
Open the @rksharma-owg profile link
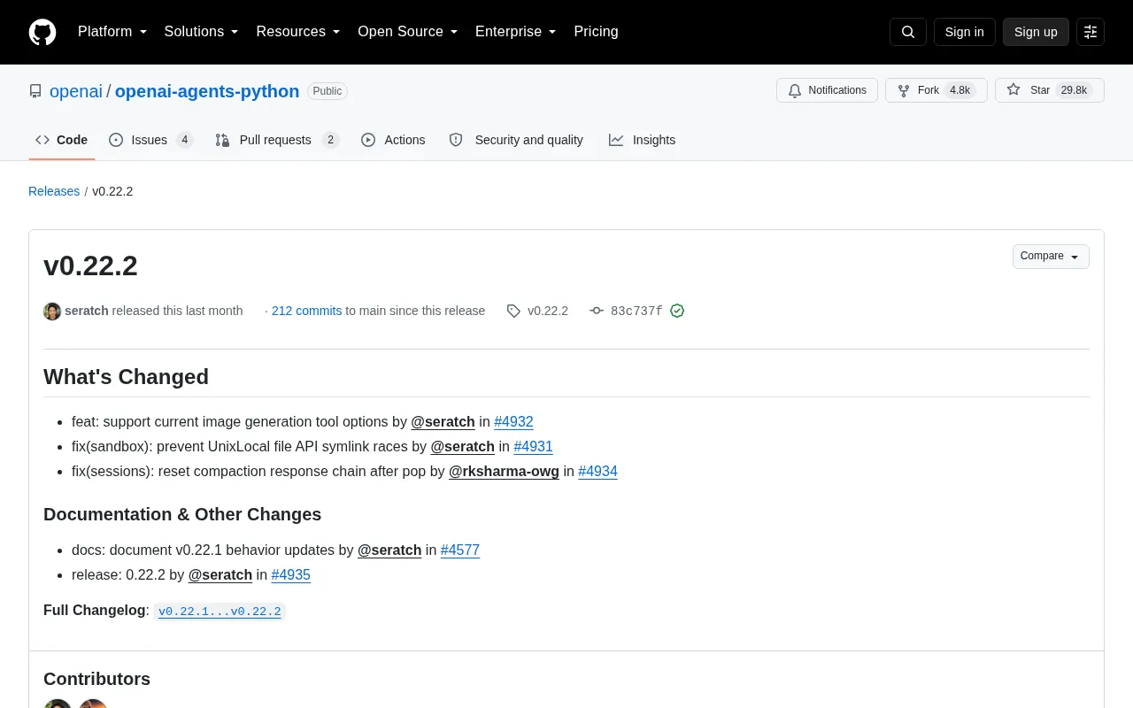click(504, 472)
